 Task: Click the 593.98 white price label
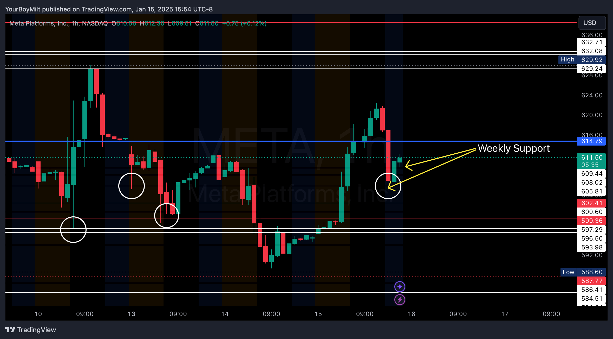point(591,247)
